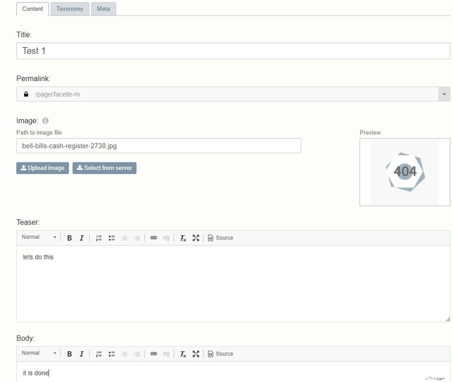Image resolution: width=453 pixels, height=382 pixels.
Task: Click the Image info icon
Action: (x=46, y=121)
